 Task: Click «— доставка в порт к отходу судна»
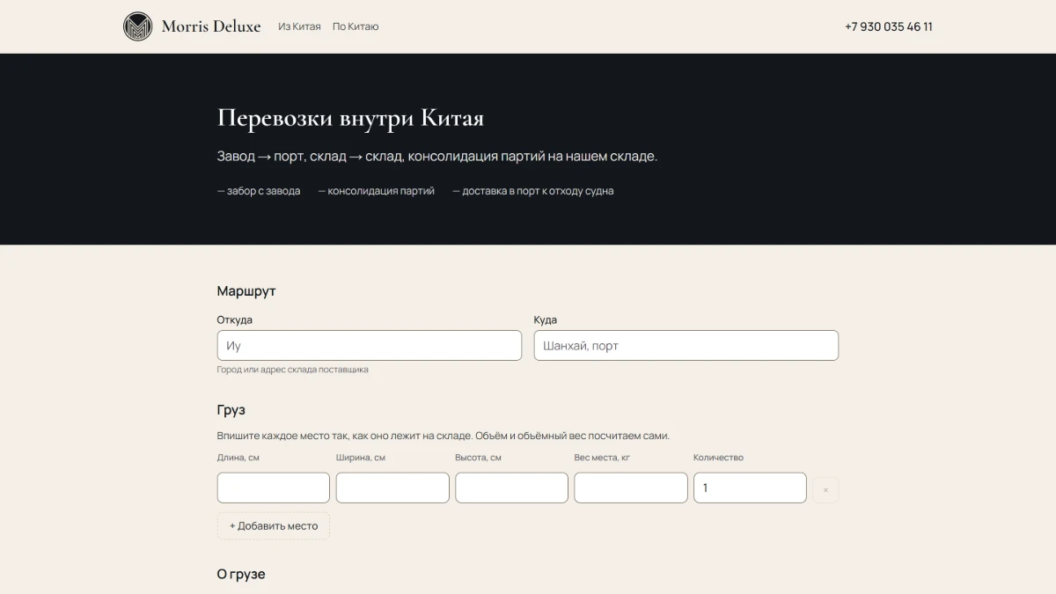pyautogui.click(x=533, y=190)
